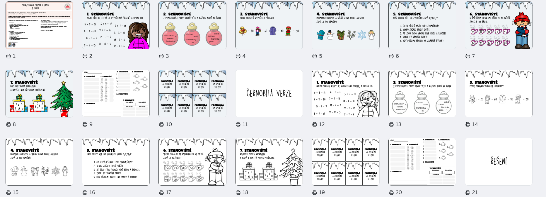Open the 3. Stanoviště color picture-math thumbnail
The height and width of the screenshot is (197, 546).
269,25
